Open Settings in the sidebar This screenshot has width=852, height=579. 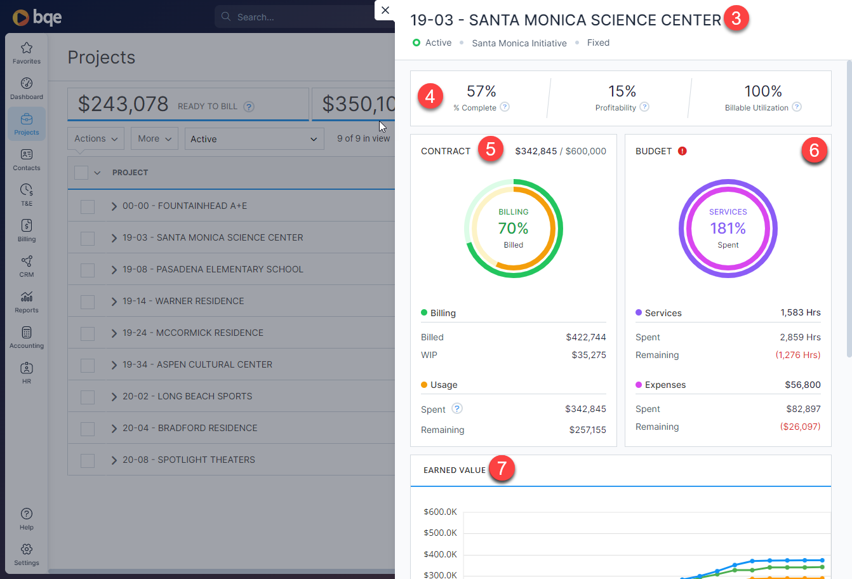click(x=27, y=551)
